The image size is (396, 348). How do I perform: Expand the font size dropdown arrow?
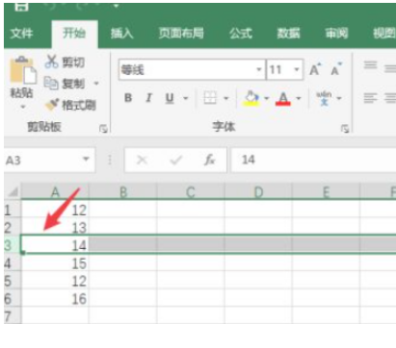tap(297, 69)
